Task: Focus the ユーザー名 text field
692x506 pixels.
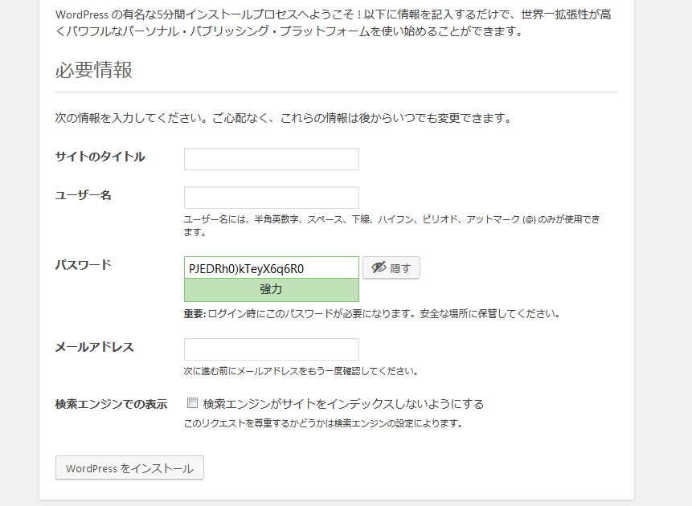Action: [272, 198]
